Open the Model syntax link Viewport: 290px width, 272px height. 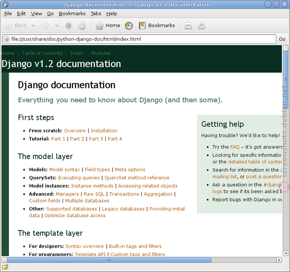pos(64,170)
